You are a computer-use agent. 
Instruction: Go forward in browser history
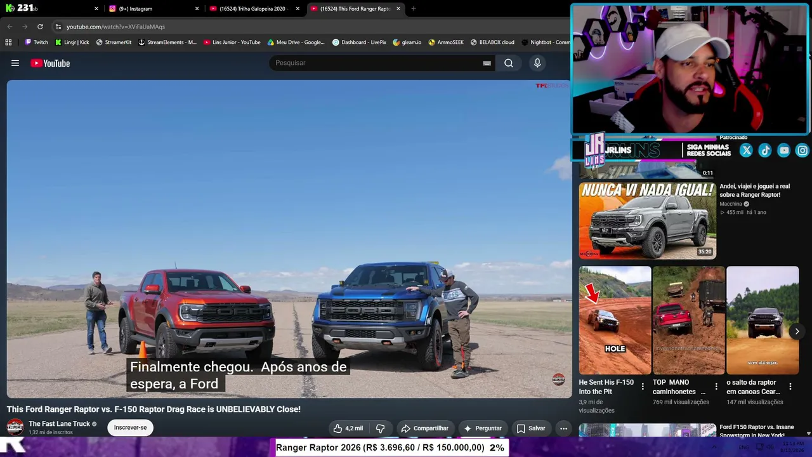click(x=25, y=27)
